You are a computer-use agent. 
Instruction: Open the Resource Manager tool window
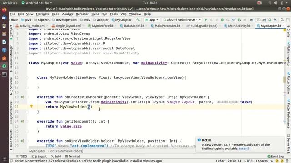click(x=11, y=59)
